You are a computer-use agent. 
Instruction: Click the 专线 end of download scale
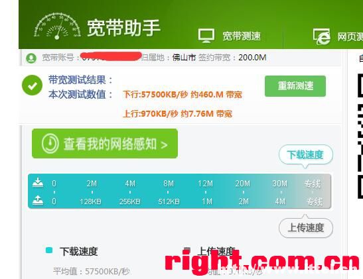pos(313,184)
